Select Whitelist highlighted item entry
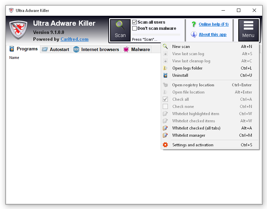The width and height of the screenshot is (267, 209). 210,114
